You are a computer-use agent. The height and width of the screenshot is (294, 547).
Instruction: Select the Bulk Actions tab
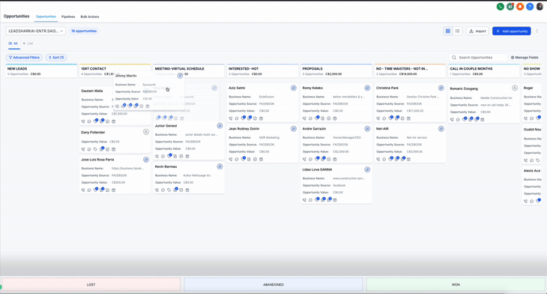[x=90, y=16]
